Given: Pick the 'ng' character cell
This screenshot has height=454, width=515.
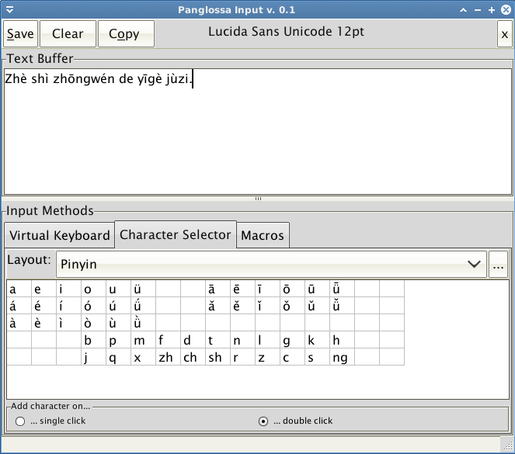Looking at the screenshot, I should pyautogui.click(x=342, y=357).
